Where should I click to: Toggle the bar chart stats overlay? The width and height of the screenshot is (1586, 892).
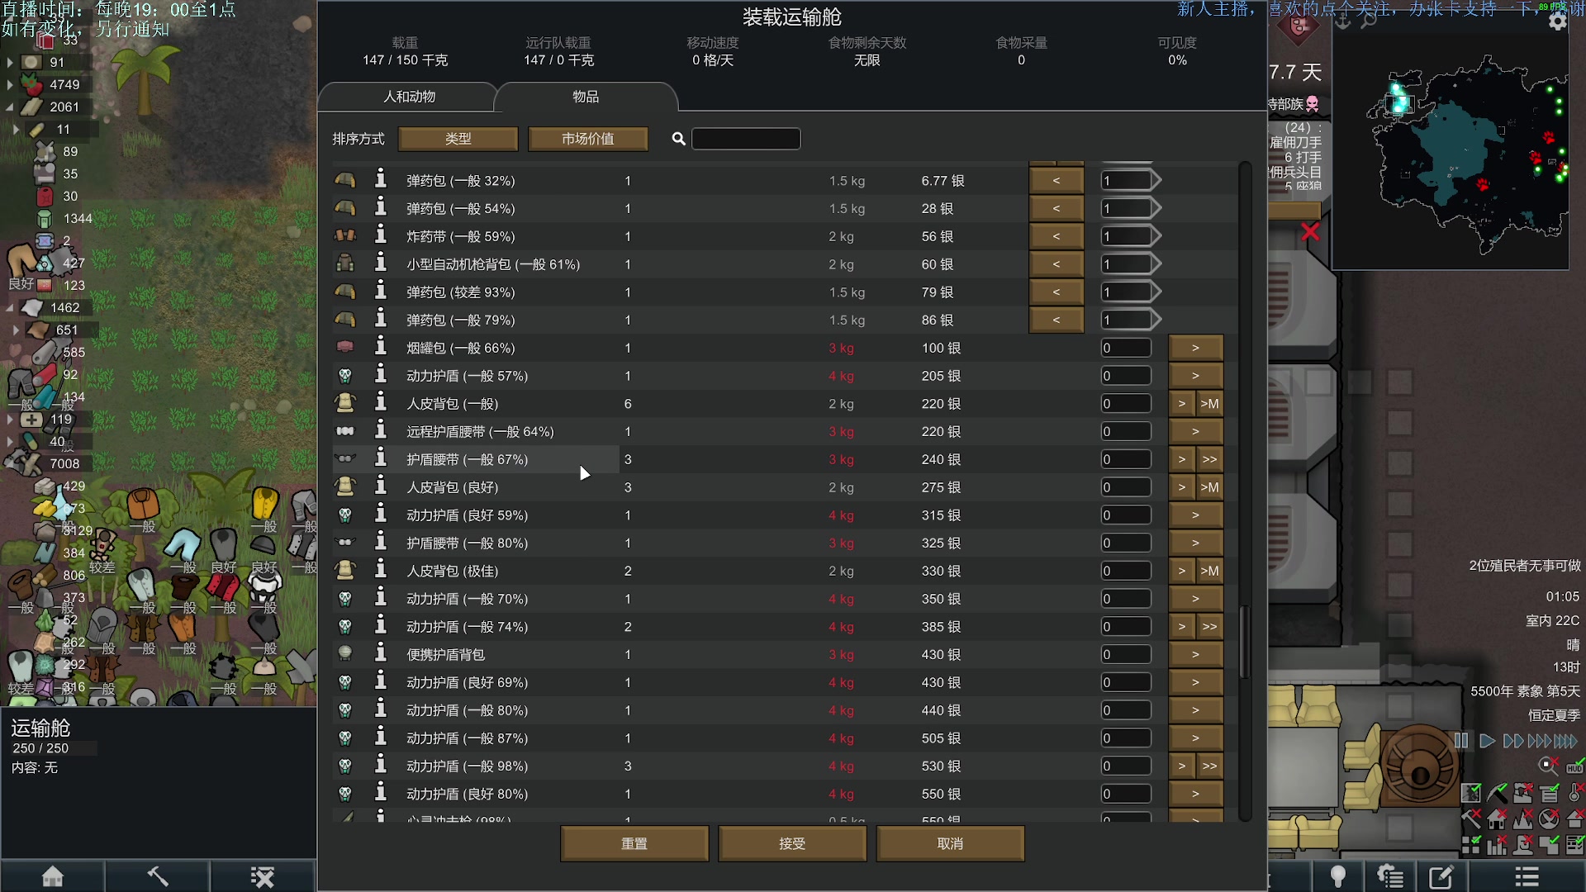click(1497, 844)
